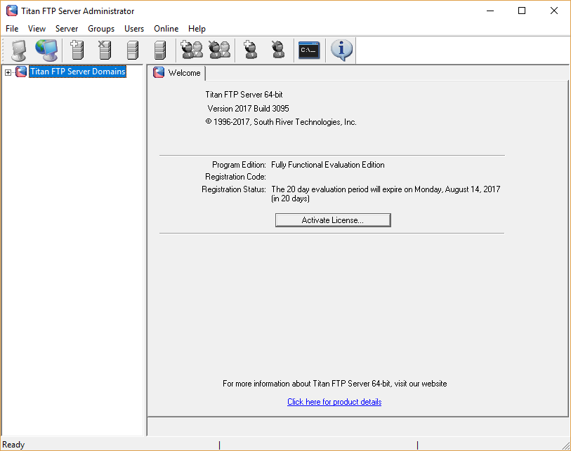
Task: Click the Titan icon in the title bar
Action: pos(12,11)
